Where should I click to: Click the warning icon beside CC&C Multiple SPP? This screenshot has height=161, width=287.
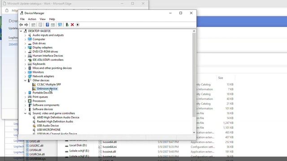34,85
